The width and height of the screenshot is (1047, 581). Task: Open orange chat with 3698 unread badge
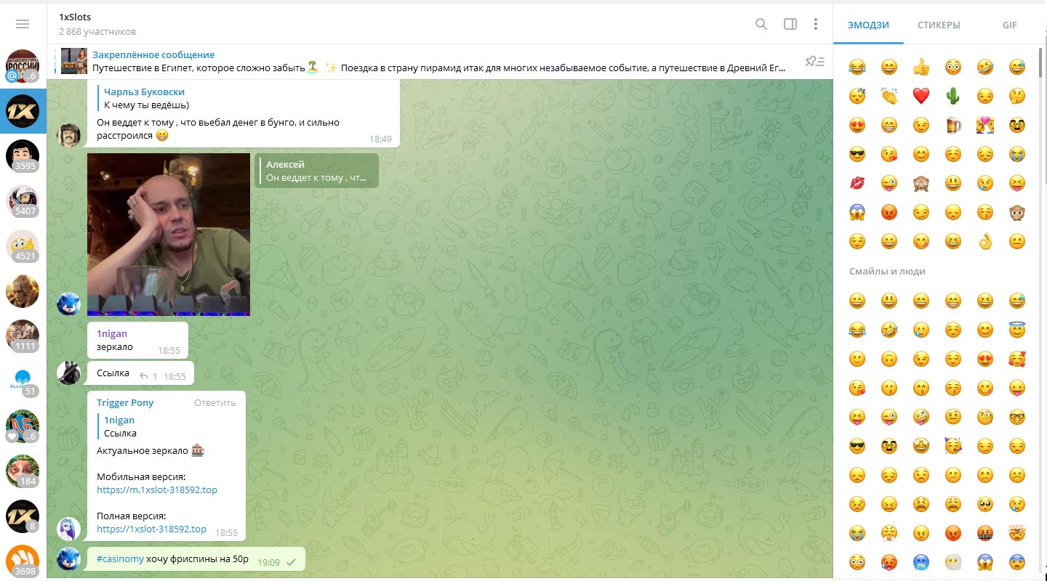click(23, 561)
